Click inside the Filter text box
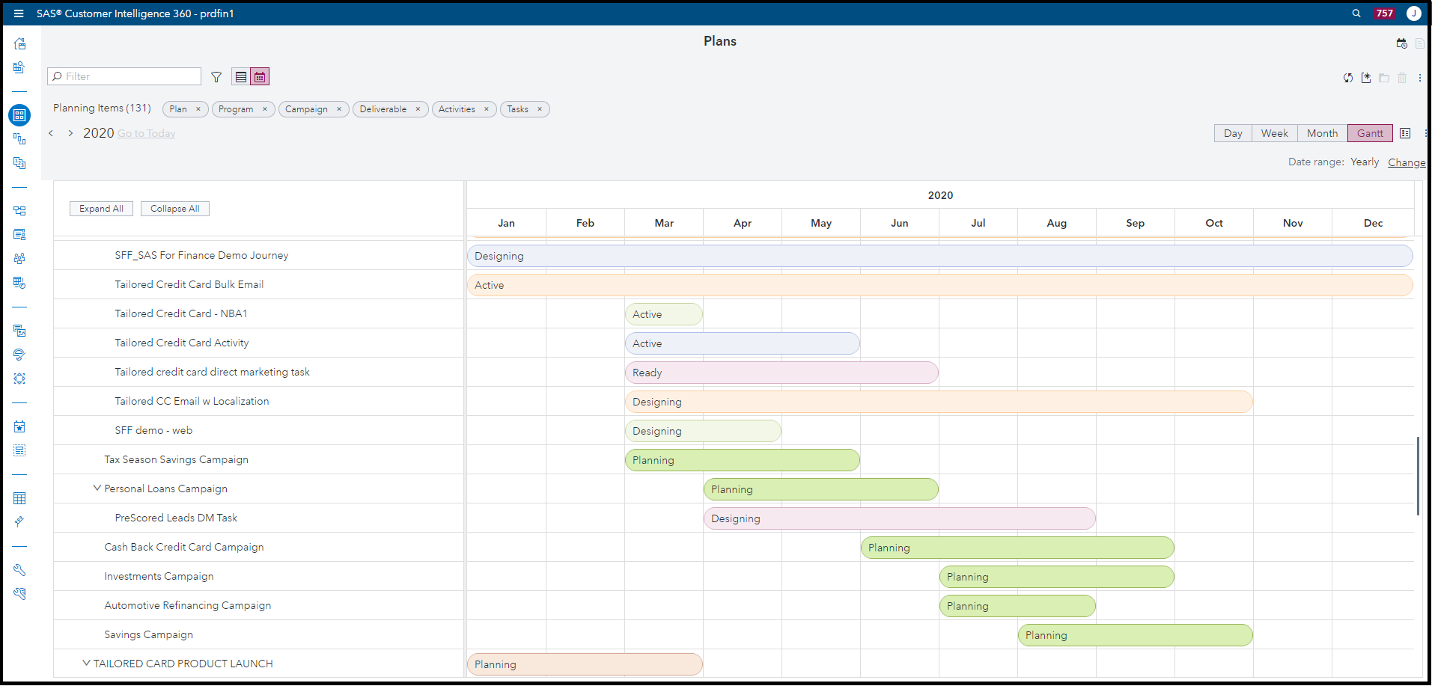Viewport: 1432px width, 686px height. coord(124,76)
